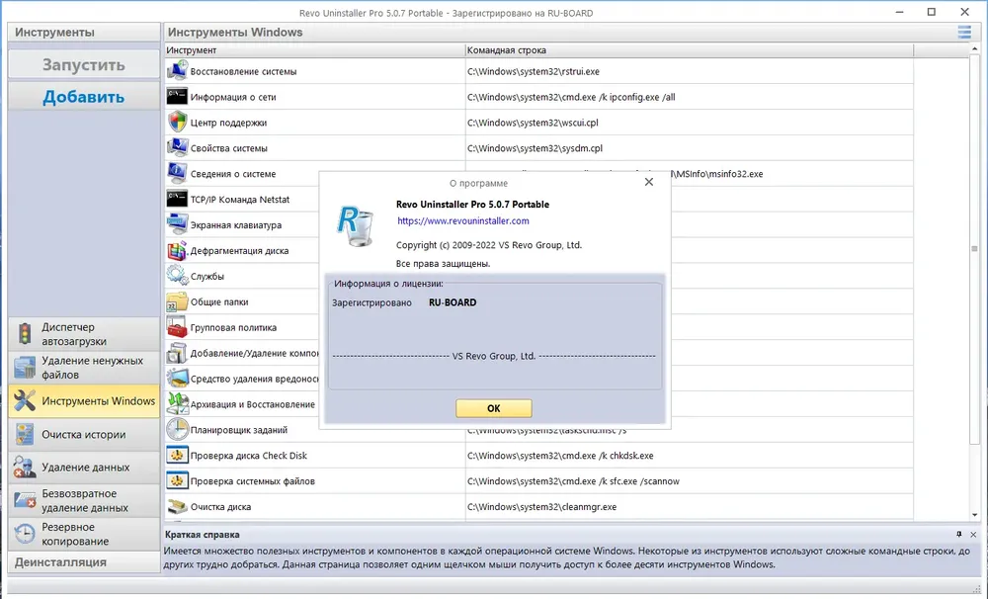Select the Экранная клавиатура row label
The width and height of the screenshot is (988, 599).
(x=236, y=225)
